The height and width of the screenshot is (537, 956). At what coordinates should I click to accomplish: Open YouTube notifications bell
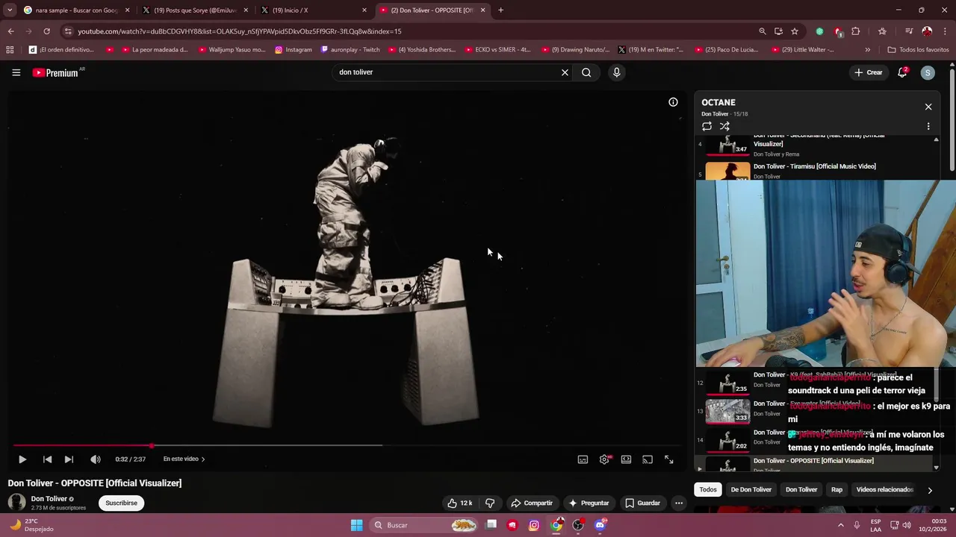point(902,72)
